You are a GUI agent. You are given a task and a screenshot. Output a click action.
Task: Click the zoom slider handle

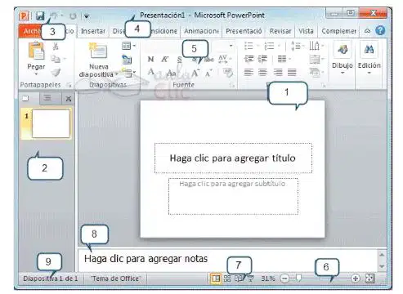298,278
